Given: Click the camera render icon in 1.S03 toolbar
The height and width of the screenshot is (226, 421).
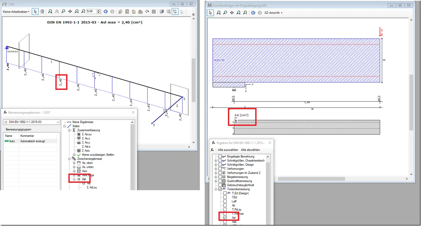Looking at the screenshot, I should [x=162, y=11].
